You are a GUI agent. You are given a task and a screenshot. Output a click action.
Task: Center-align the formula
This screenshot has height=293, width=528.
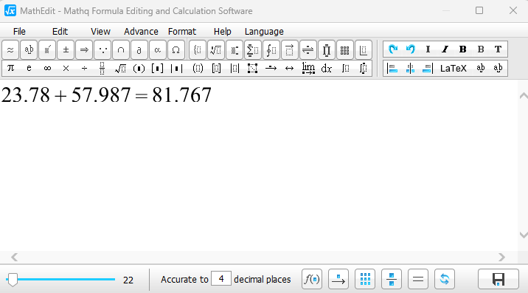[x=410, y=69]
